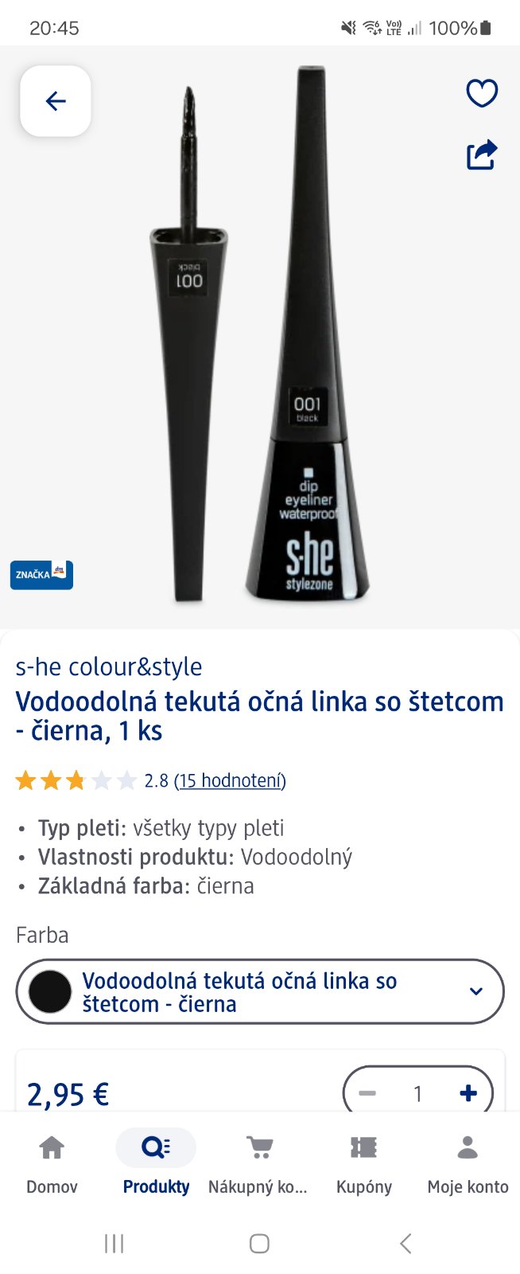
Task: Tap the eyeliner product image
Action: click(x=260, y=334)
